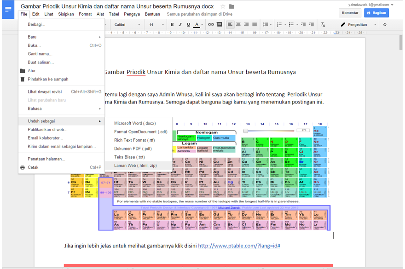Click the blue Bagikan share button
Image resolution: width=405 pixels, height=269 pixels.
pyautogui.click(x=376, y=13)
